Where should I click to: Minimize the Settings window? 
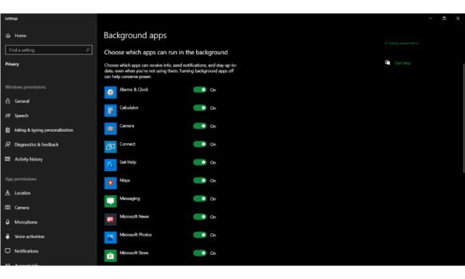[x=430, y=19]
